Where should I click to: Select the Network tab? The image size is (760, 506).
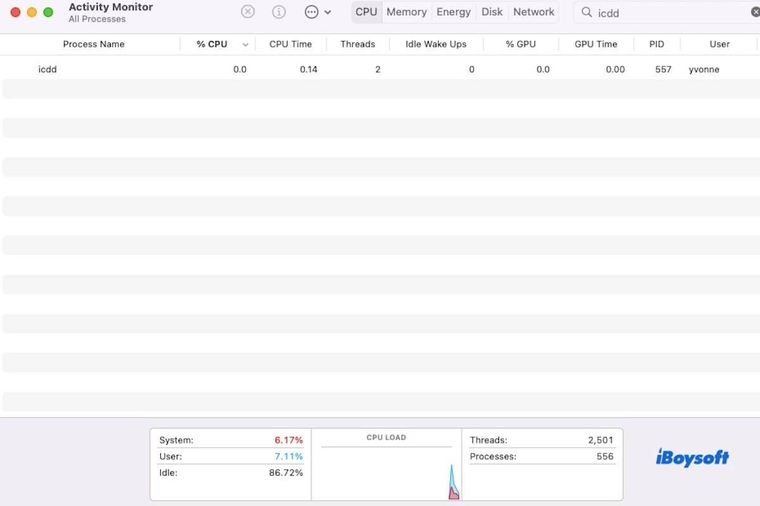[x=533, y=12]
